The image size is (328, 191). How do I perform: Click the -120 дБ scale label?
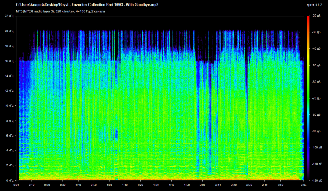317,180
